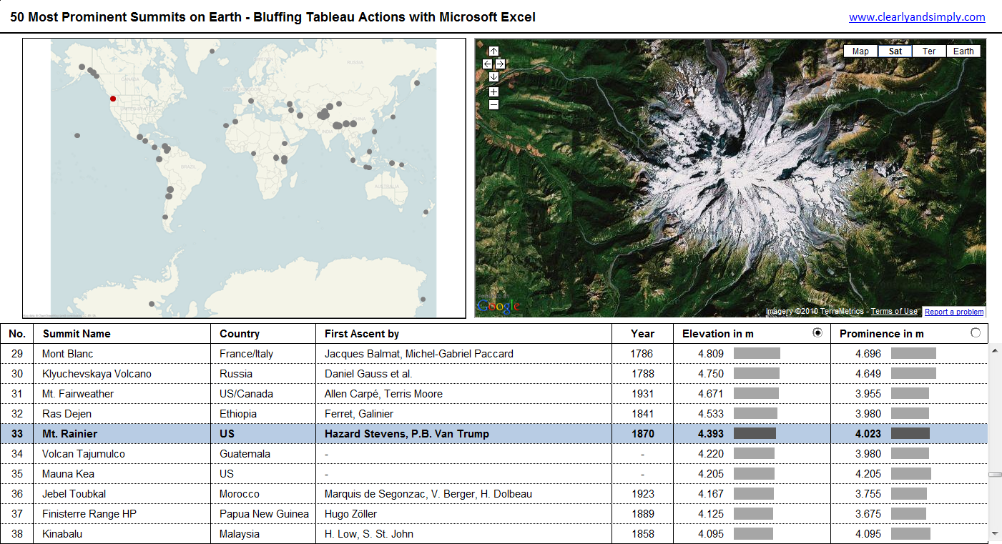Viewport: 1002px width, 544px height.
Task: Click the elevation value 4.393
Action: click(711, 434)
